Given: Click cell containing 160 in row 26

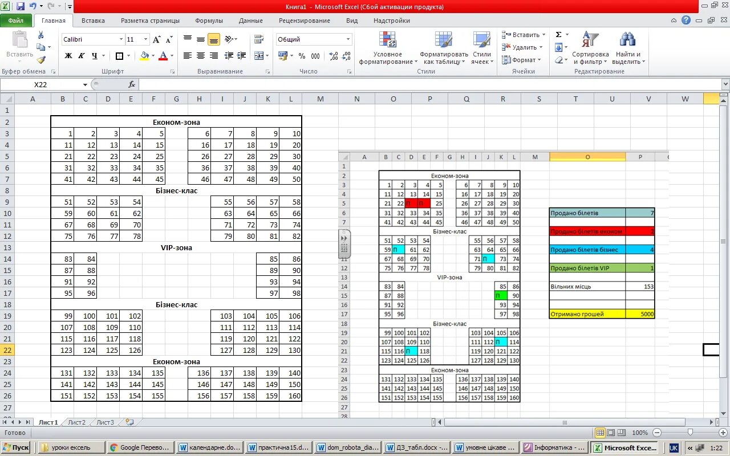Looking at the screenshot, I should click(x=290, y=396).
